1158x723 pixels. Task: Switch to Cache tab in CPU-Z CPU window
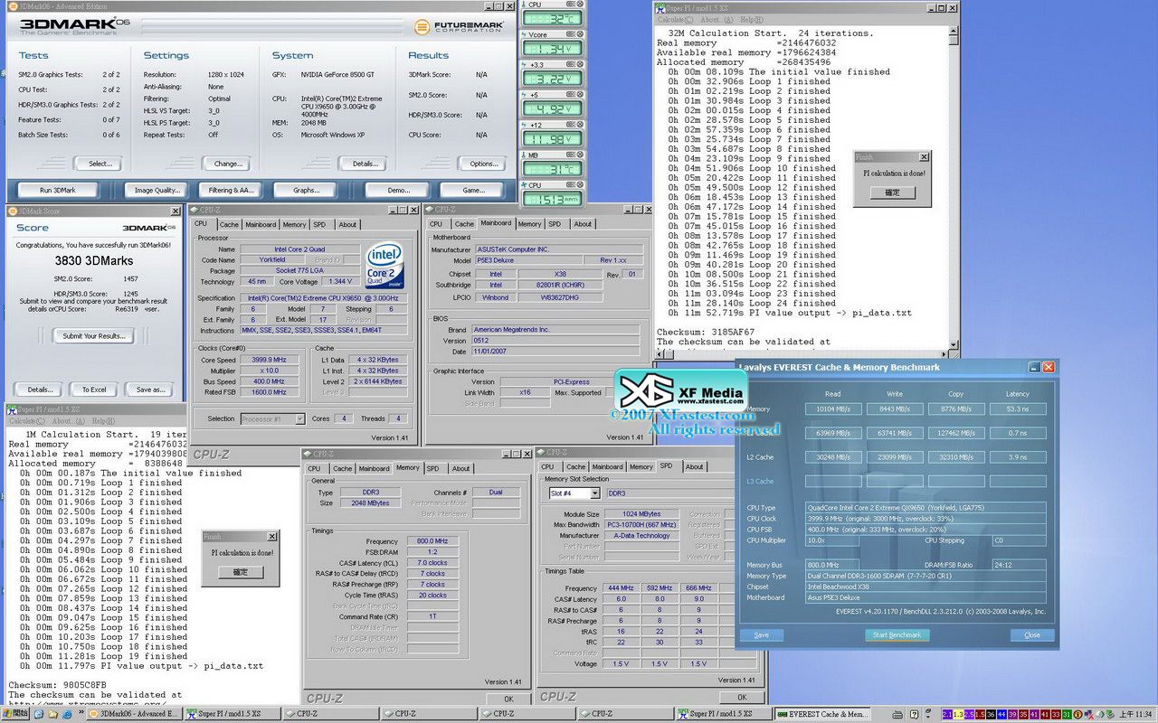tap(230, 224)
